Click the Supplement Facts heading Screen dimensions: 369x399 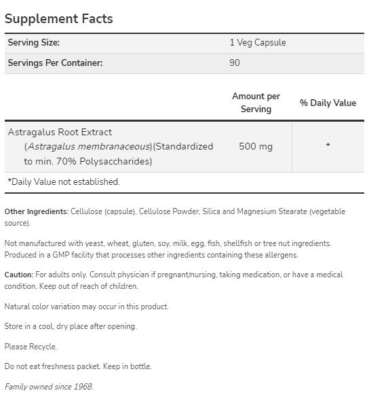point(58,19)
